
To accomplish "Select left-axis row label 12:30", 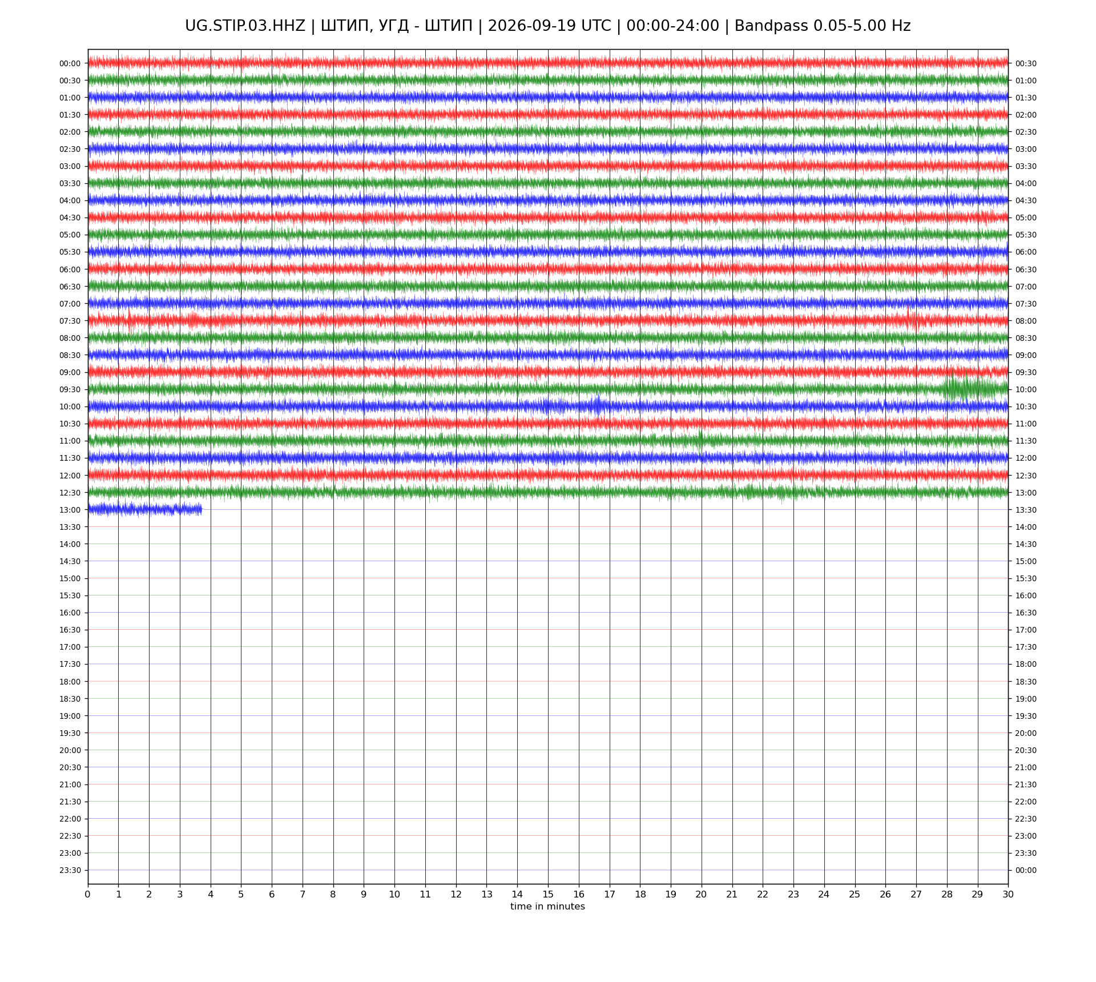I will click(70, 493).
